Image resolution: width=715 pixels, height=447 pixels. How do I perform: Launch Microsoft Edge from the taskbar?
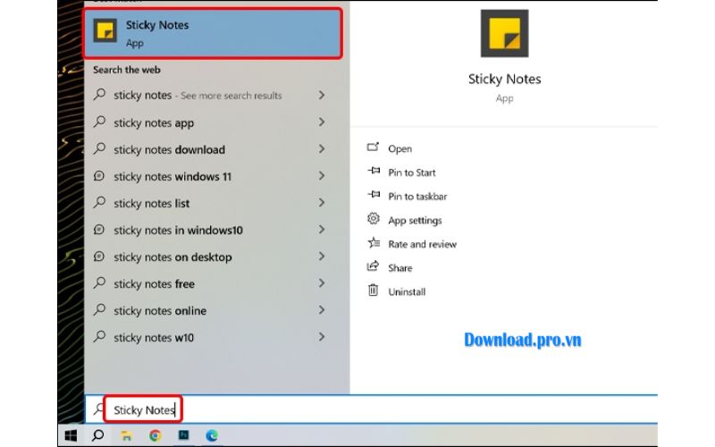click(x=212, y=435)
